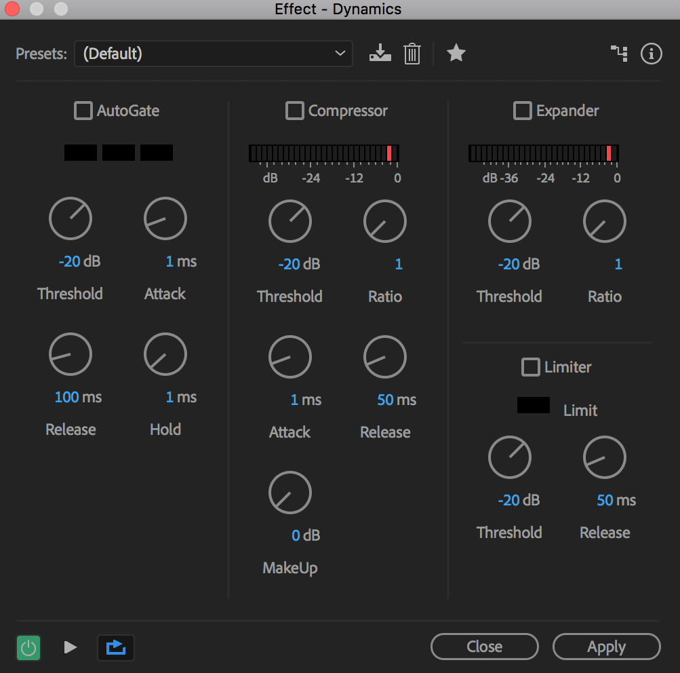Apply the Dynamics effect
The width and height of the screenshot is (680, 673).
pos(606,647)
